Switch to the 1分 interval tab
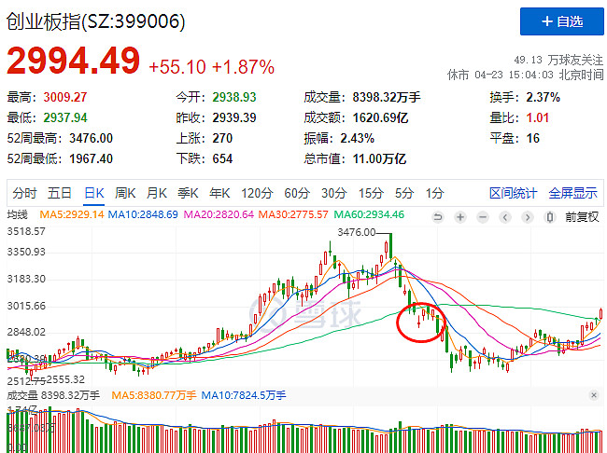Screen dimensions: 607x453 [x=434, y=193]
